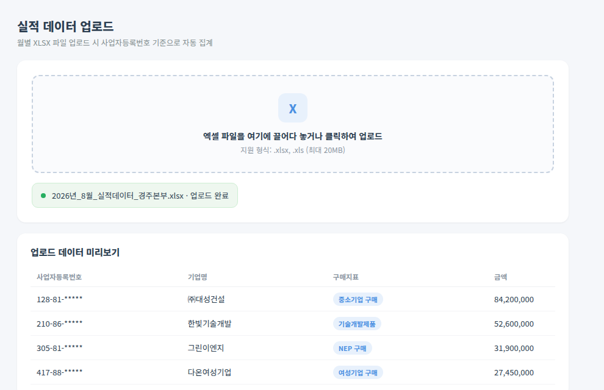The width and height of the screenshot is (604, 390).
Task: Click the subtitle about 사업자등록번호 자동 집계
Action: (x=115, y=43)
